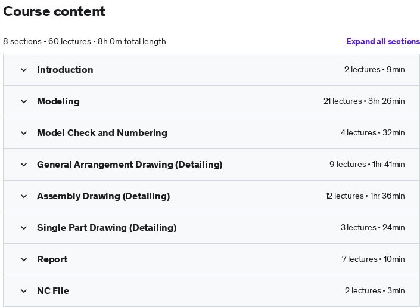This screenshot has width=420, height=307.
Task: Click Expand all sections link
Action: coord(383,41)
